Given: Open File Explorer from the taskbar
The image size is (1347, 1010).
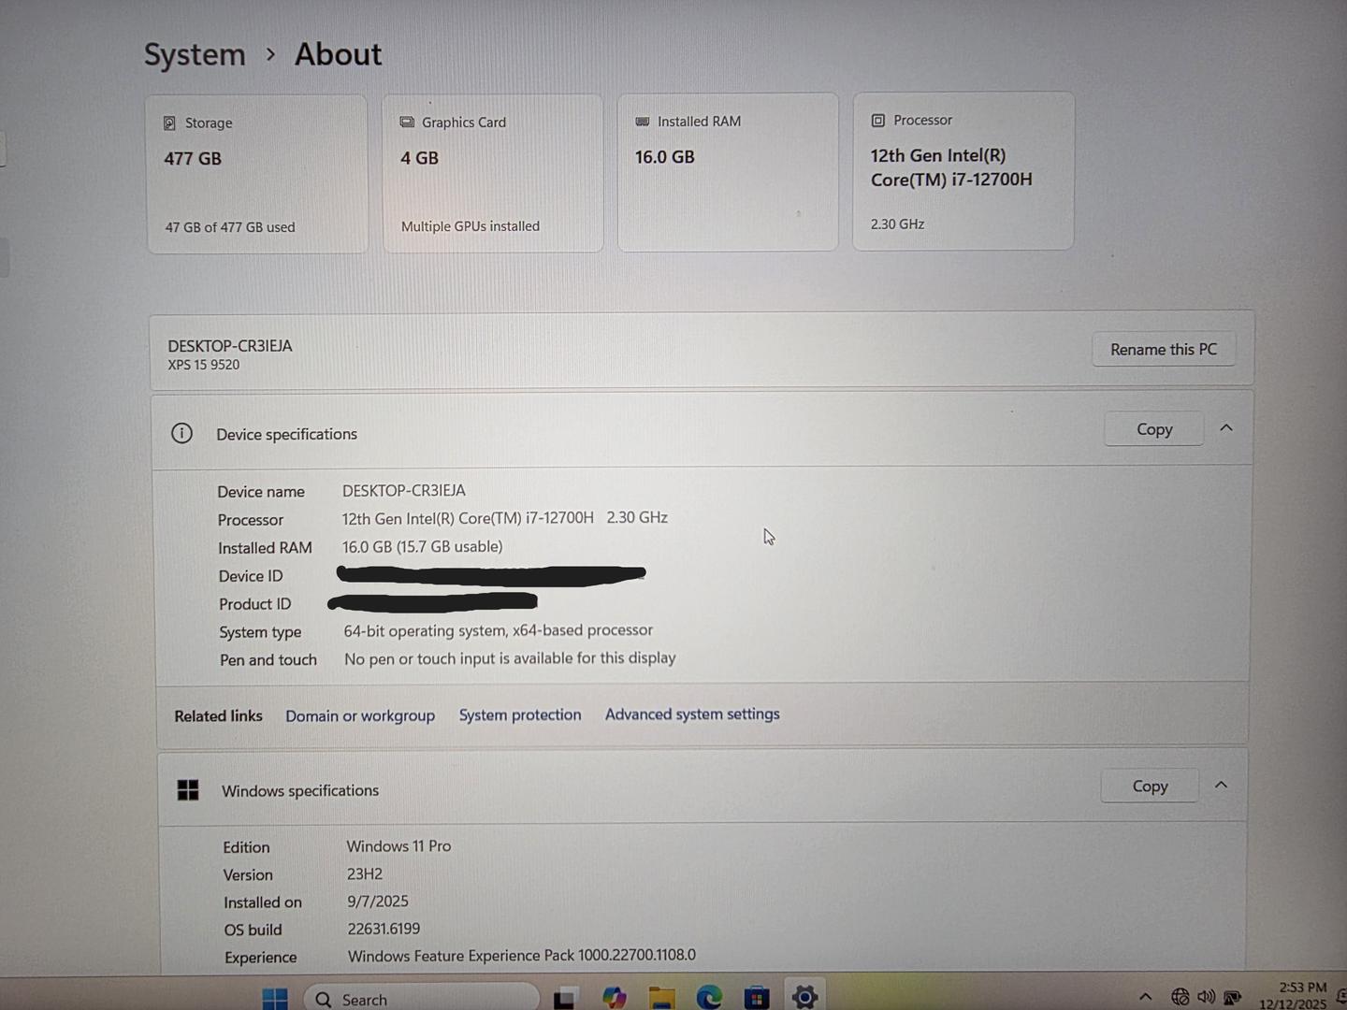Looking at the screenshot, I should point(661,998).
